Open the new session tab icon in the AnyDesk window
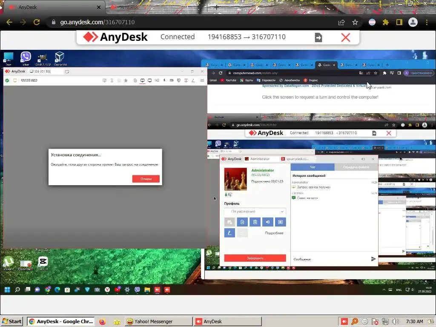 [x=67, y=72]
